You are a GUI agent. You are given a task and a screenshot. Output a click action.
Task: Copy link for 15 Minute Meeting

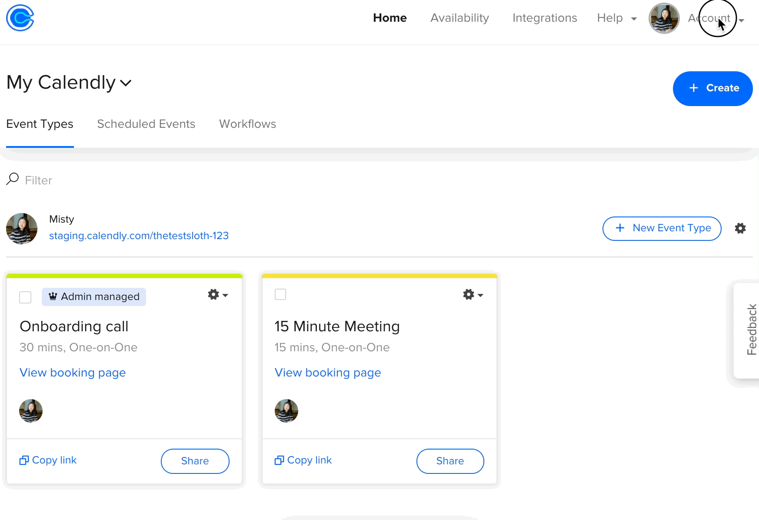303,460
